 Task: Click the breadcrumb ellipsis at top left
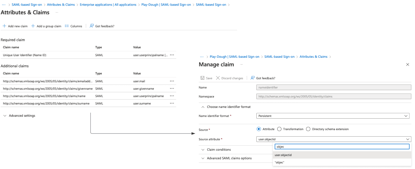4,5
